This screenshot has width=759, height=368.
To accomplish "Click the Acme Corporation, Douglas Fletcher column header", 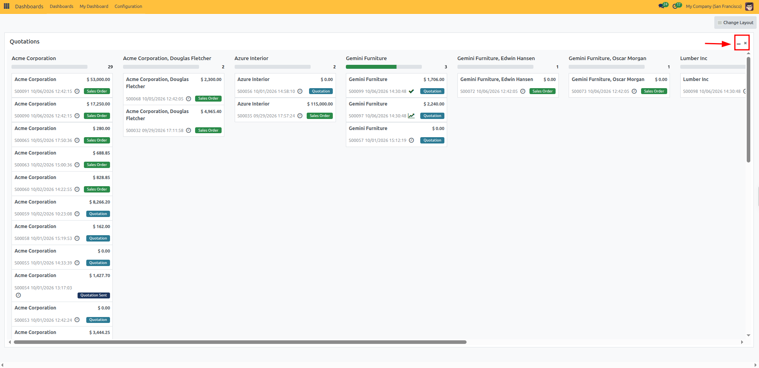I will point(167,58).
